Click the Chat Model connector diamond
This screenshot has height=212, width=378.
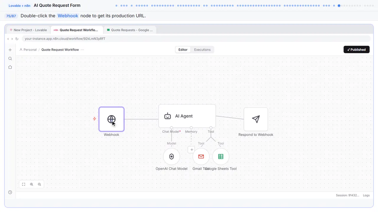coord(172,128)
